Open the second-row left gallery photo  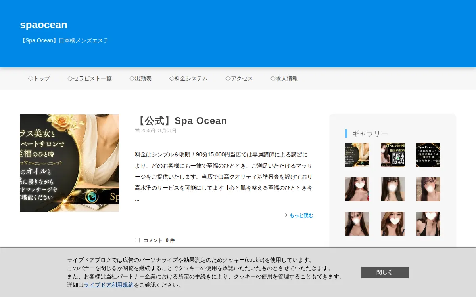(357, 189)
